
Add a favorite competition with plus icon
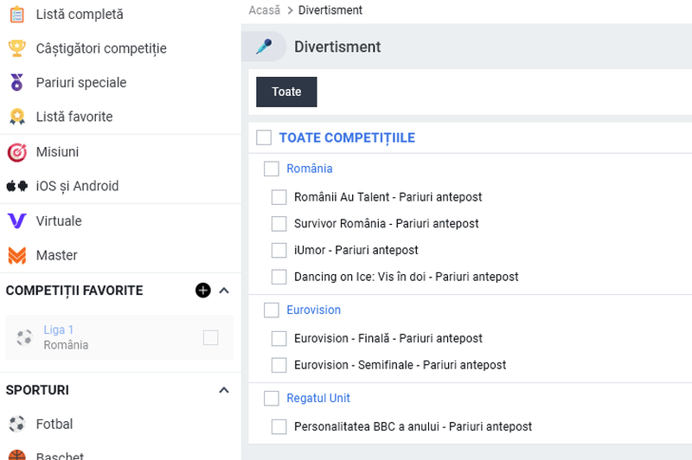click(203, 291)
